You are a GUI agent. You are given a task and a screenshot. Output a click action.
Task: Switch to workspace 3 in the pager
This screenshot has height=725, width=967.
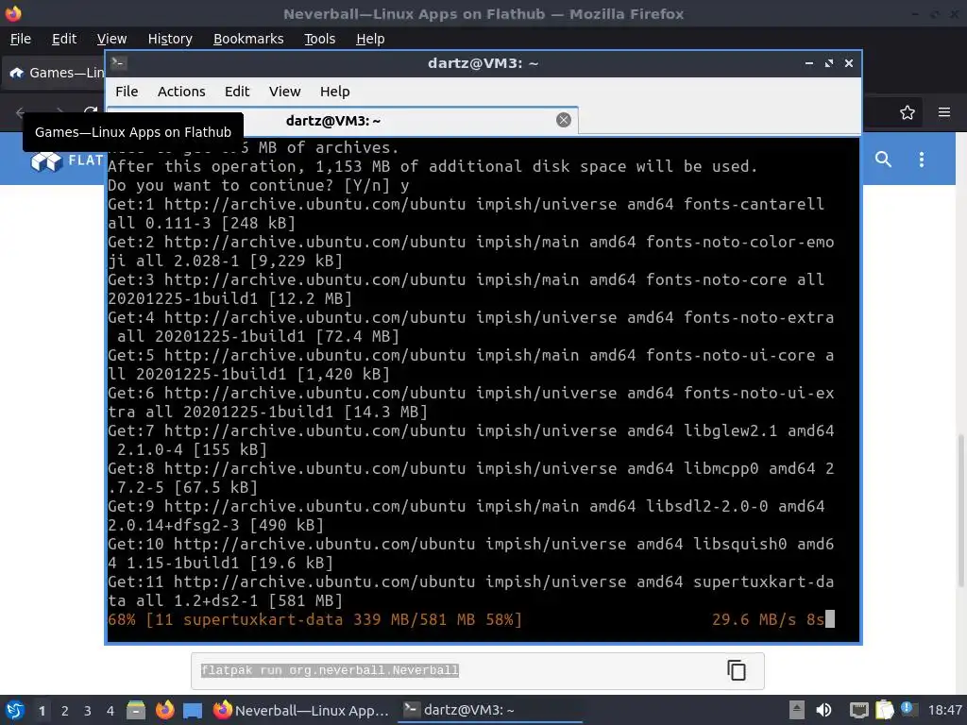(88, 711)
